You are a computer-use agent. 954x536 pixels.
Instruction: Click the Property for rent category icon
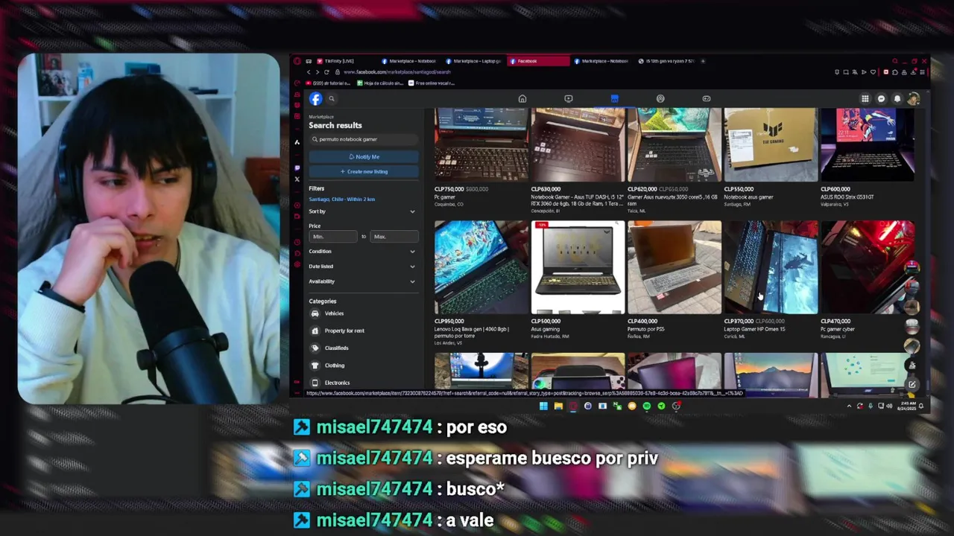pyautogui.click(x=315, y=331)
